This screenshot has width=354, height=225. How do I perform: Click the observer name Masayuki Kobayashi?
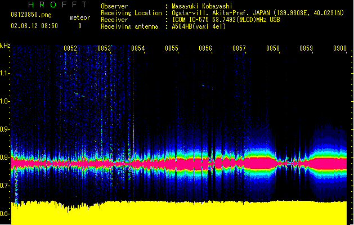(202, 6)
